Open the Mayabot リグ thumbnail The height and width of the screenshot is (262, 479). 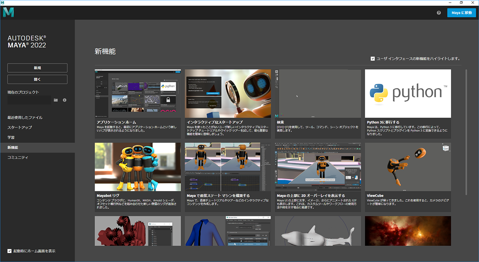point(138,167)
